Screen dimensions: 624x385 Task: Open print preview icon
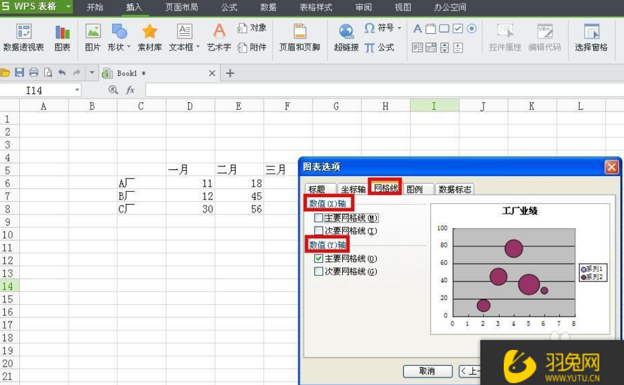pyautogui.click(x=47, y=73)
